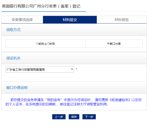Click the 下一步 button

(x=89, y=117)
